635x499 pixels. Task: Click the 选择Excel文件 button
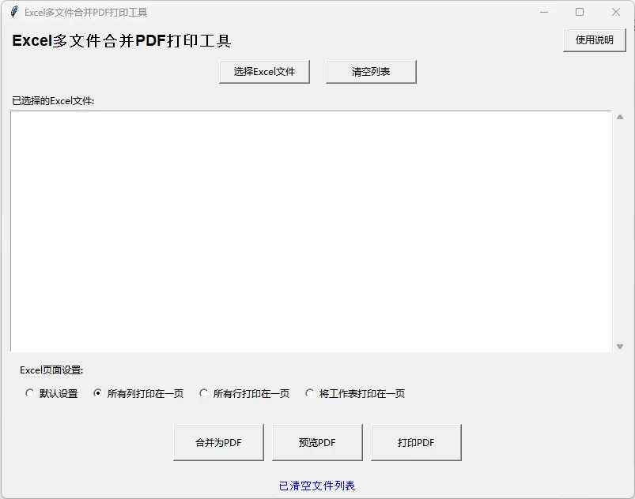[x=264, y=72]
